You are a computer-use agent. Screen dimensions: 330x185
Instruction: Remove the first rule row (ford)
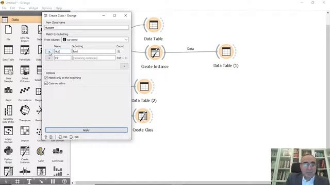tap(49, 51)
